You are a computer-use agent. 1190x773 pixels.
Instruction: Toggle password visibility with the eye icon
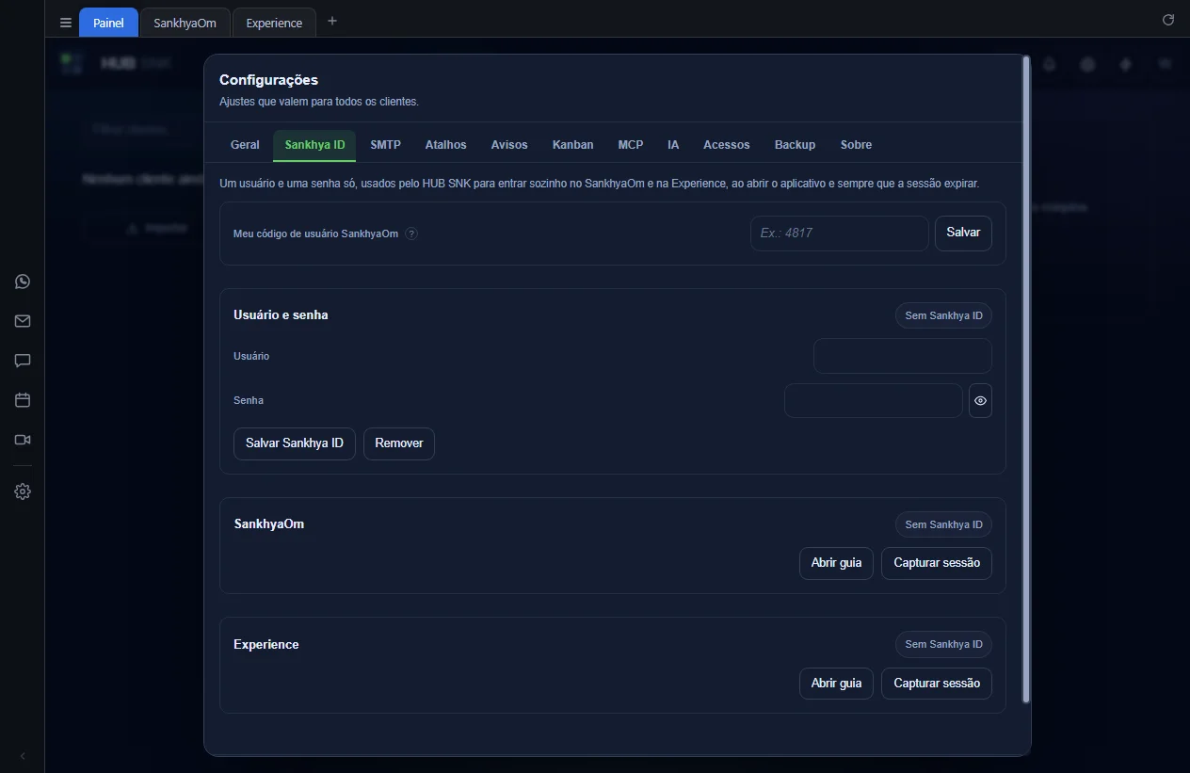click(x=980, y=400)
